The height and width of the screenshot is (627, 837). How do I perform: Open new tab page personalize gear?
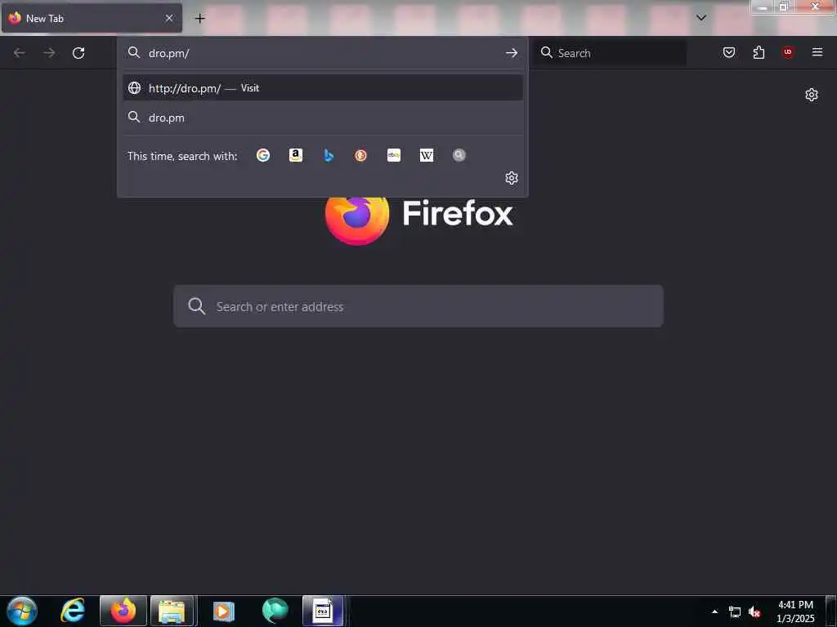click(x=812, y=95)
